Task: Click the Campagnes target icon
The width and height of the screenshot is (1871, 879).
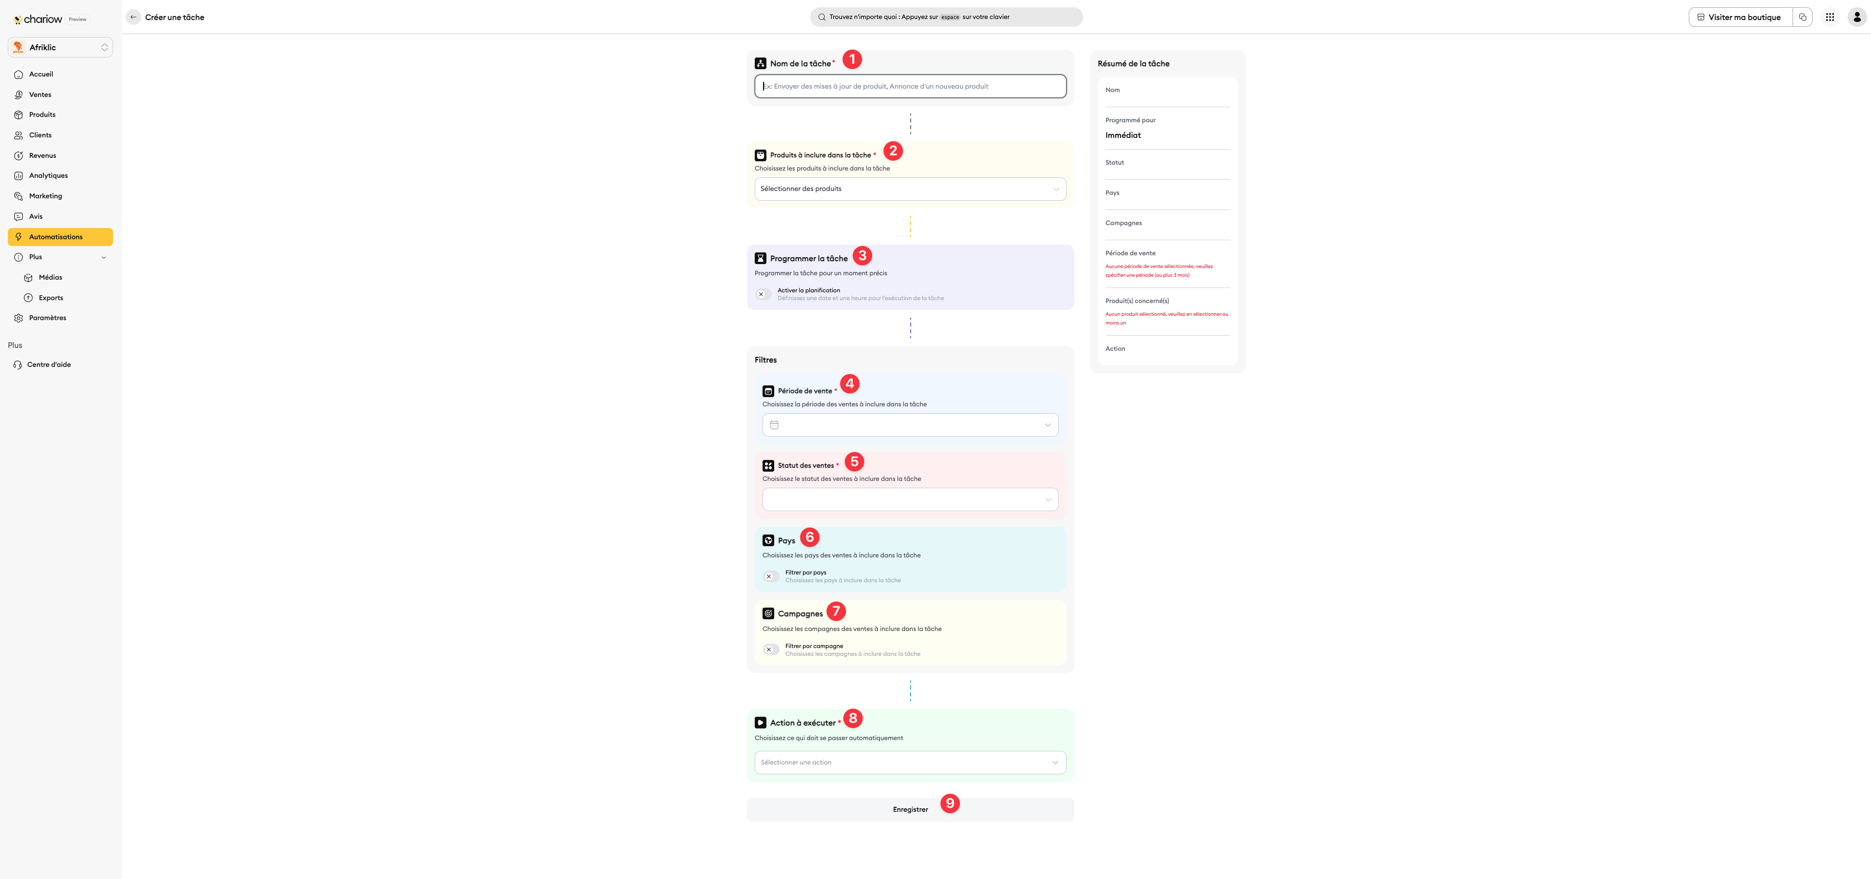Action: point(768,614)
